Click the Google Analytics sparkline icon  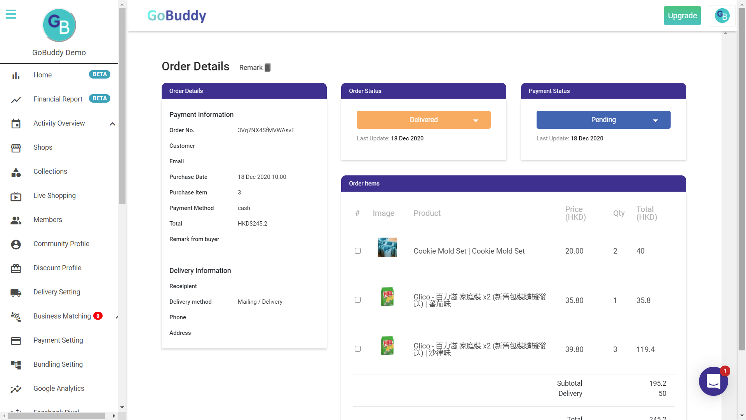[x=16, y=389]
